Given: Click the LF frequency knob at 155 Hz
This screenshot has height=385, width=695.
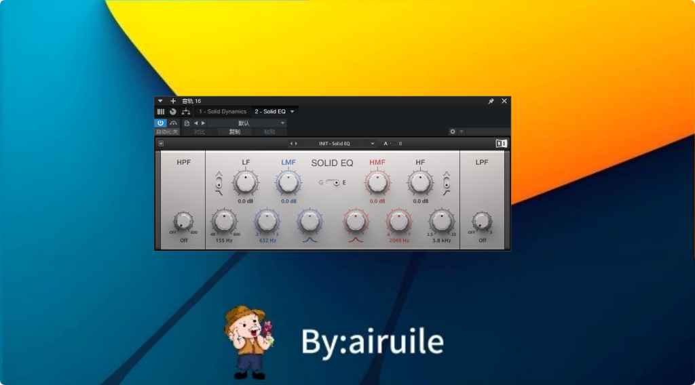Looking at the screenshot, I should [224, 222].
